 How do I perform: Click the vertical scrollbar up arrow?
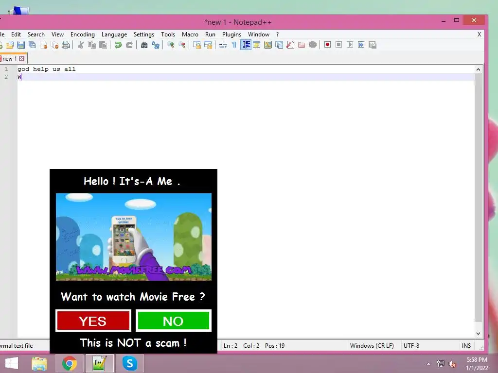pyautogui.click(x=479, y=69)
